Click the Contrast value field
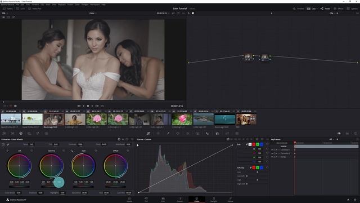 (x=80, y=144)
